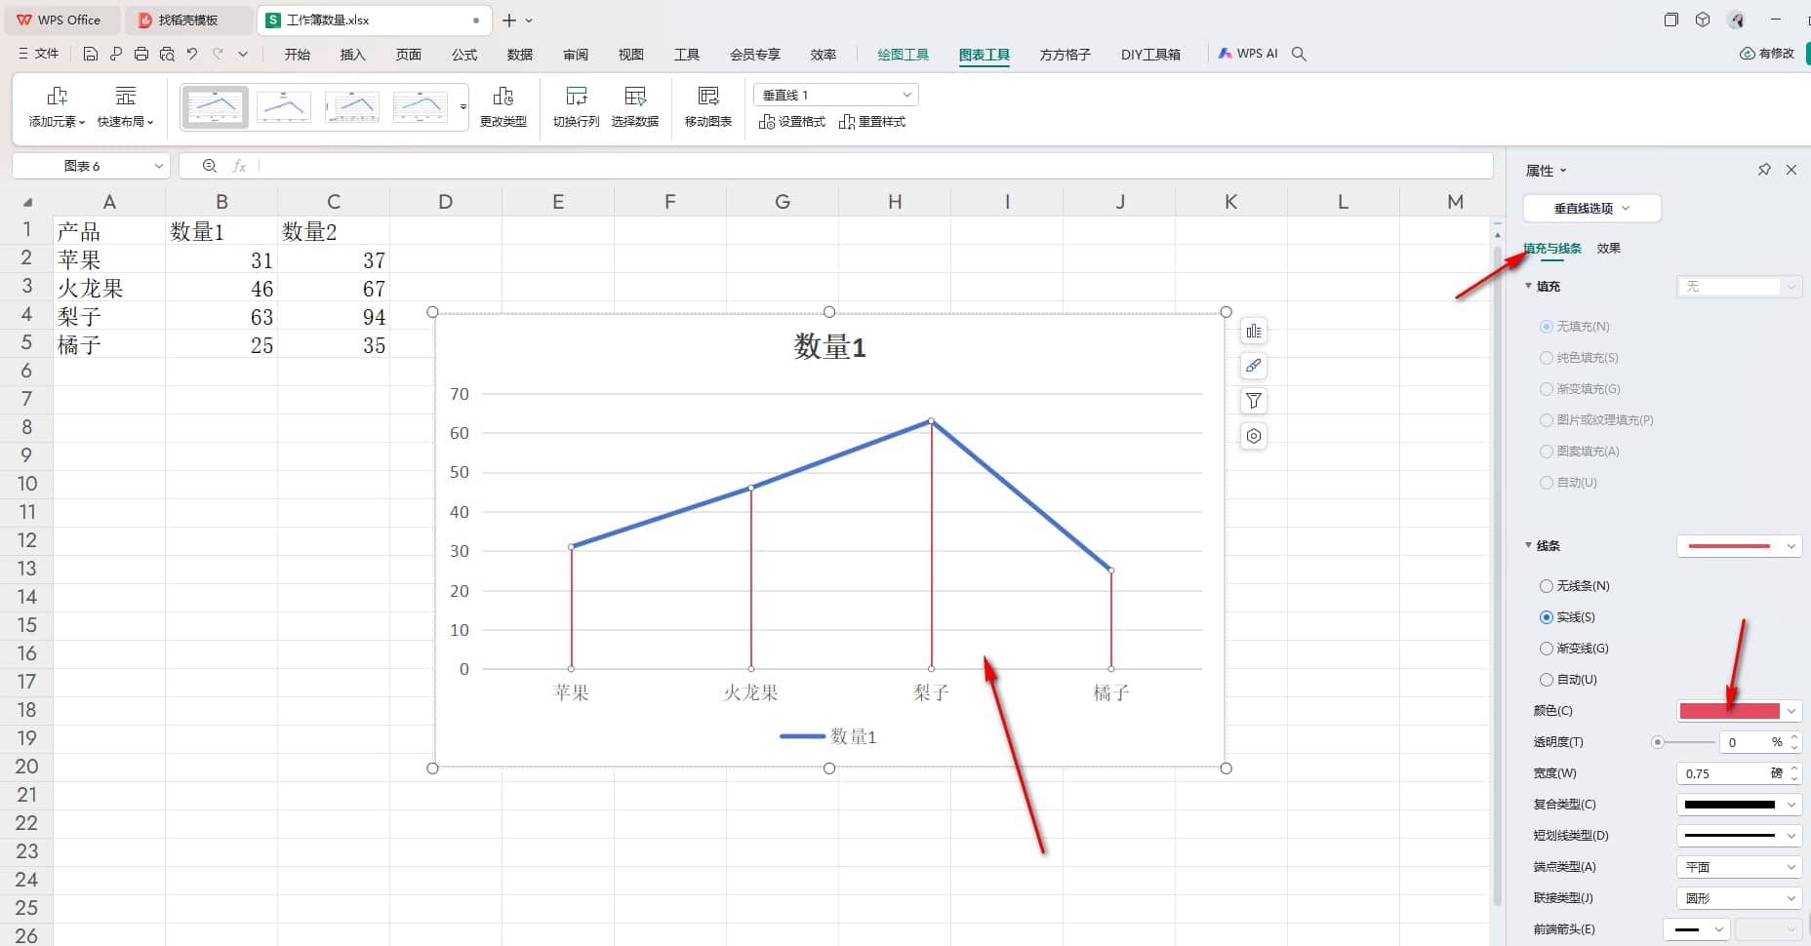Viewport: 1811px width, 946px height.
Task: Click the Undo arrow icon
Action: point(192,55)
